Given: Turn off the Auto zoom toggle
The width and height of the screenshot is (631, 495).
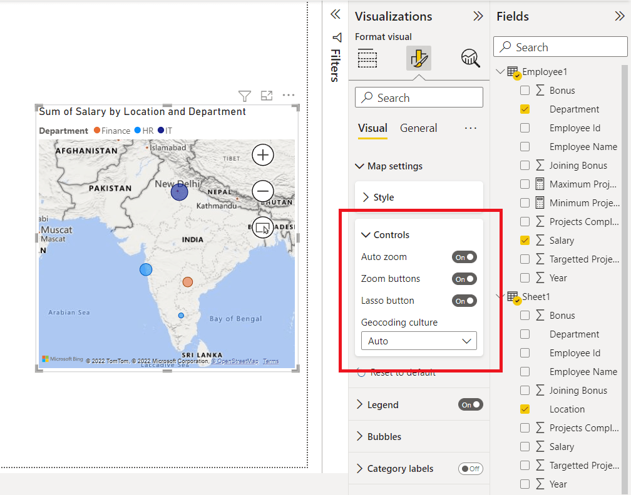Looking at the screenshot, I should point(464,257).
